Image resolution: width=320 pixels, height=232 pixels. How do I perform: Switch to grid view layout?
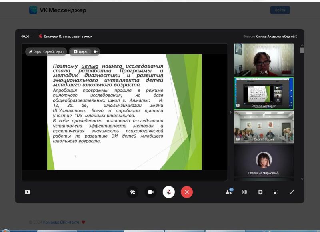tap(245, 192)
